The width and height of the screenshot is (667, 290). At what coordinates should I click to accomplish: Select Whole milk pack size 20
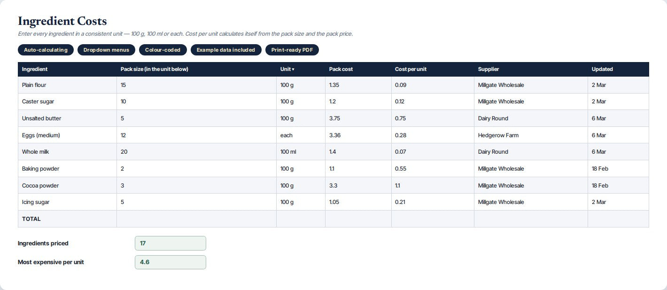pyautogui.click(x=196, y=152)
